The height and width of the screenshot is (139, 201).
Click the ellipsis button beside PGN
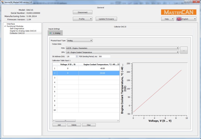click(x=184, y=50)
